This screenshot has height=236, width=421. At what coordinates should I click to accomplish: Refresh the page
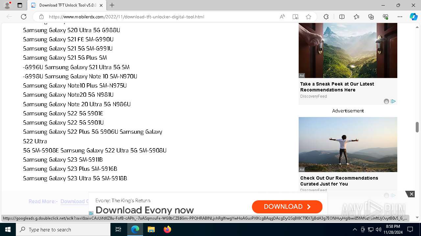pos(24,17)
